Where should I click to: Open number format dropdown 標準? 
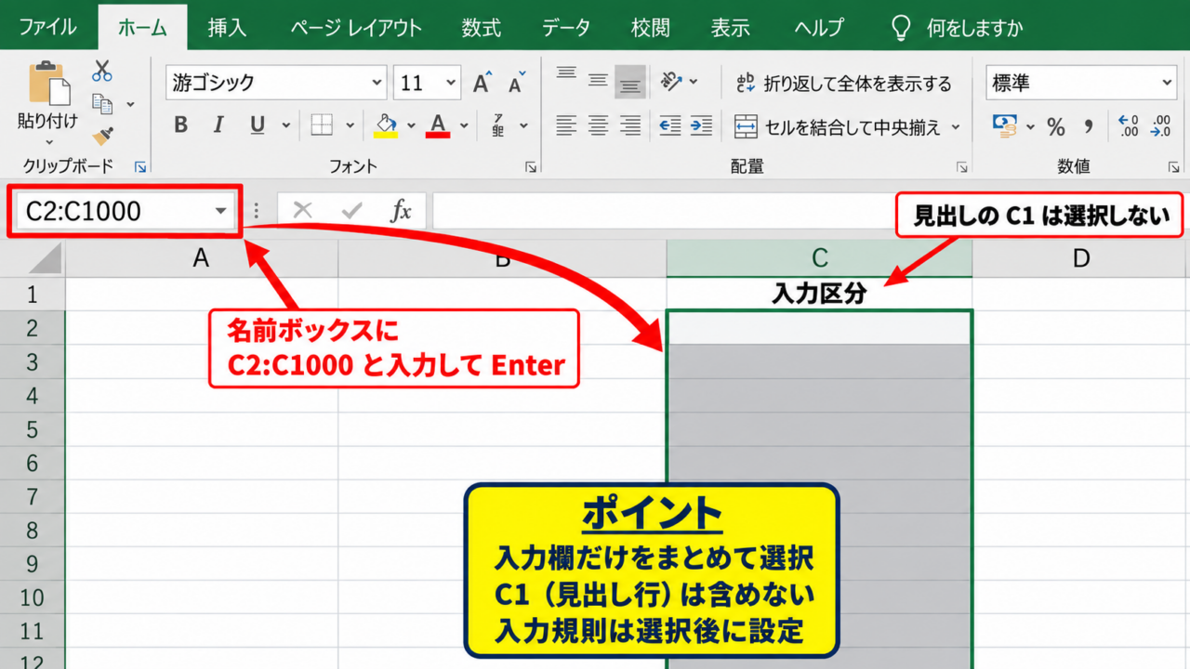point(1169,83)
